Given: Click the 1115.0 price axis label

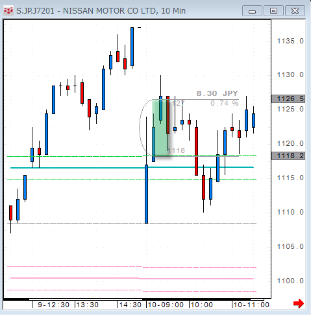Looking at the screenshot, I should pos(290,178).
